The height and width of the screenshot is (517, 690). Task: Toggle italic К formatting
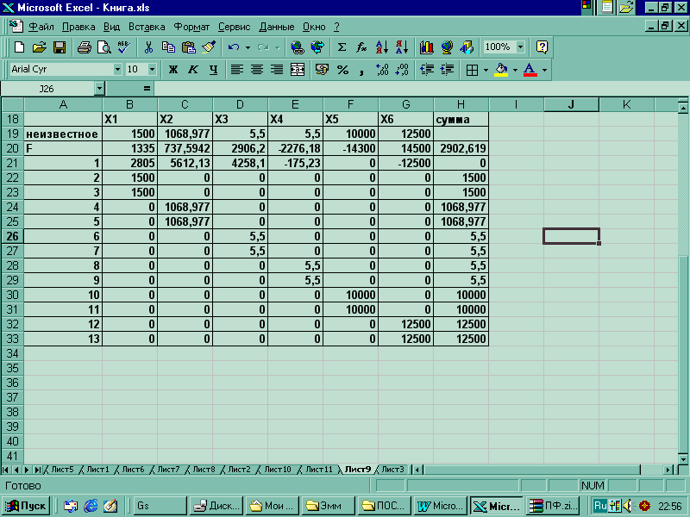193,70
